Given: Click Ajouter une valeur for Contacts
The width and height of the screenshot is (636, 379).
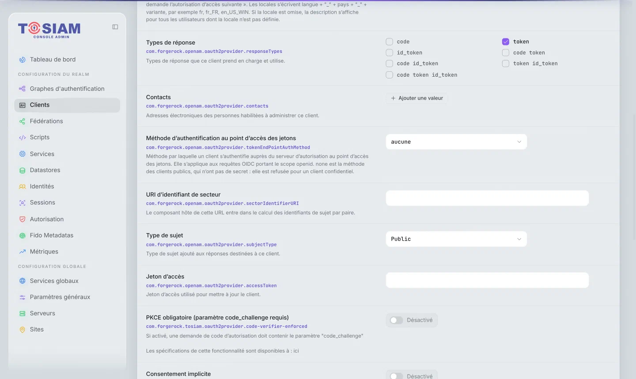Looking at the screenshot, I should point(417,98).
